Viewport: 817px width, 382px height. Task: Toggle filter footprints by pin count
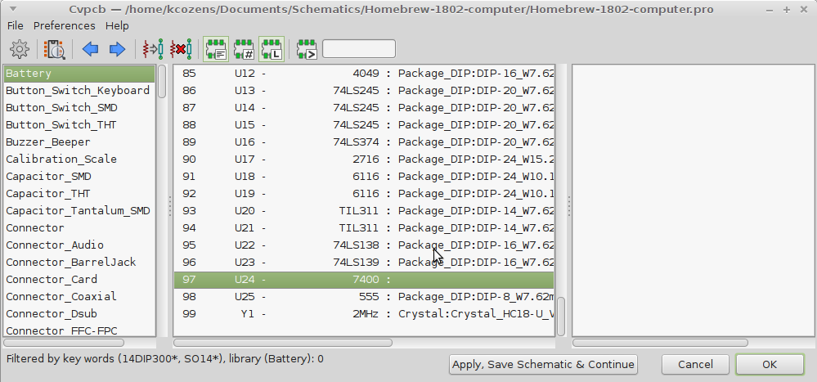tap(244, 50)
